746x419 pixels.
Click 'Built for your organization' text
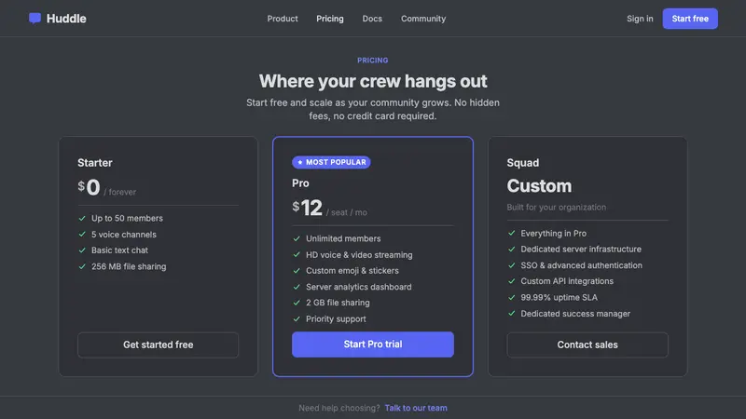pos(556,207)
